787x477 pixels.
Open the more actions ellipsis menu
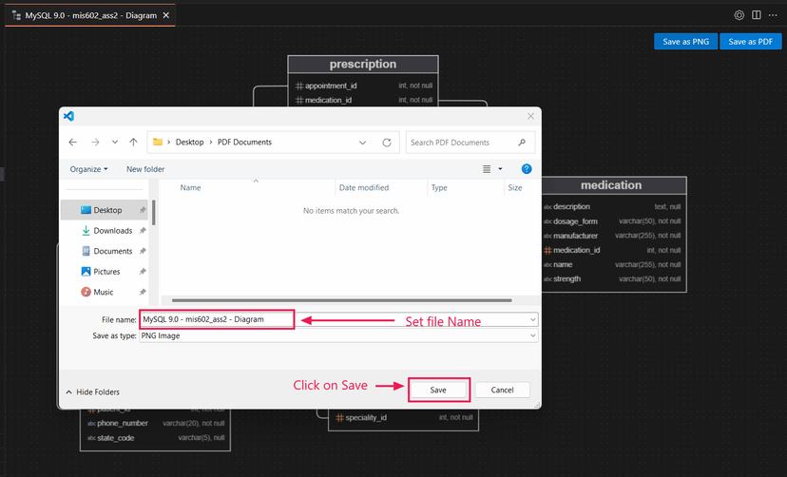coord(773,15)
